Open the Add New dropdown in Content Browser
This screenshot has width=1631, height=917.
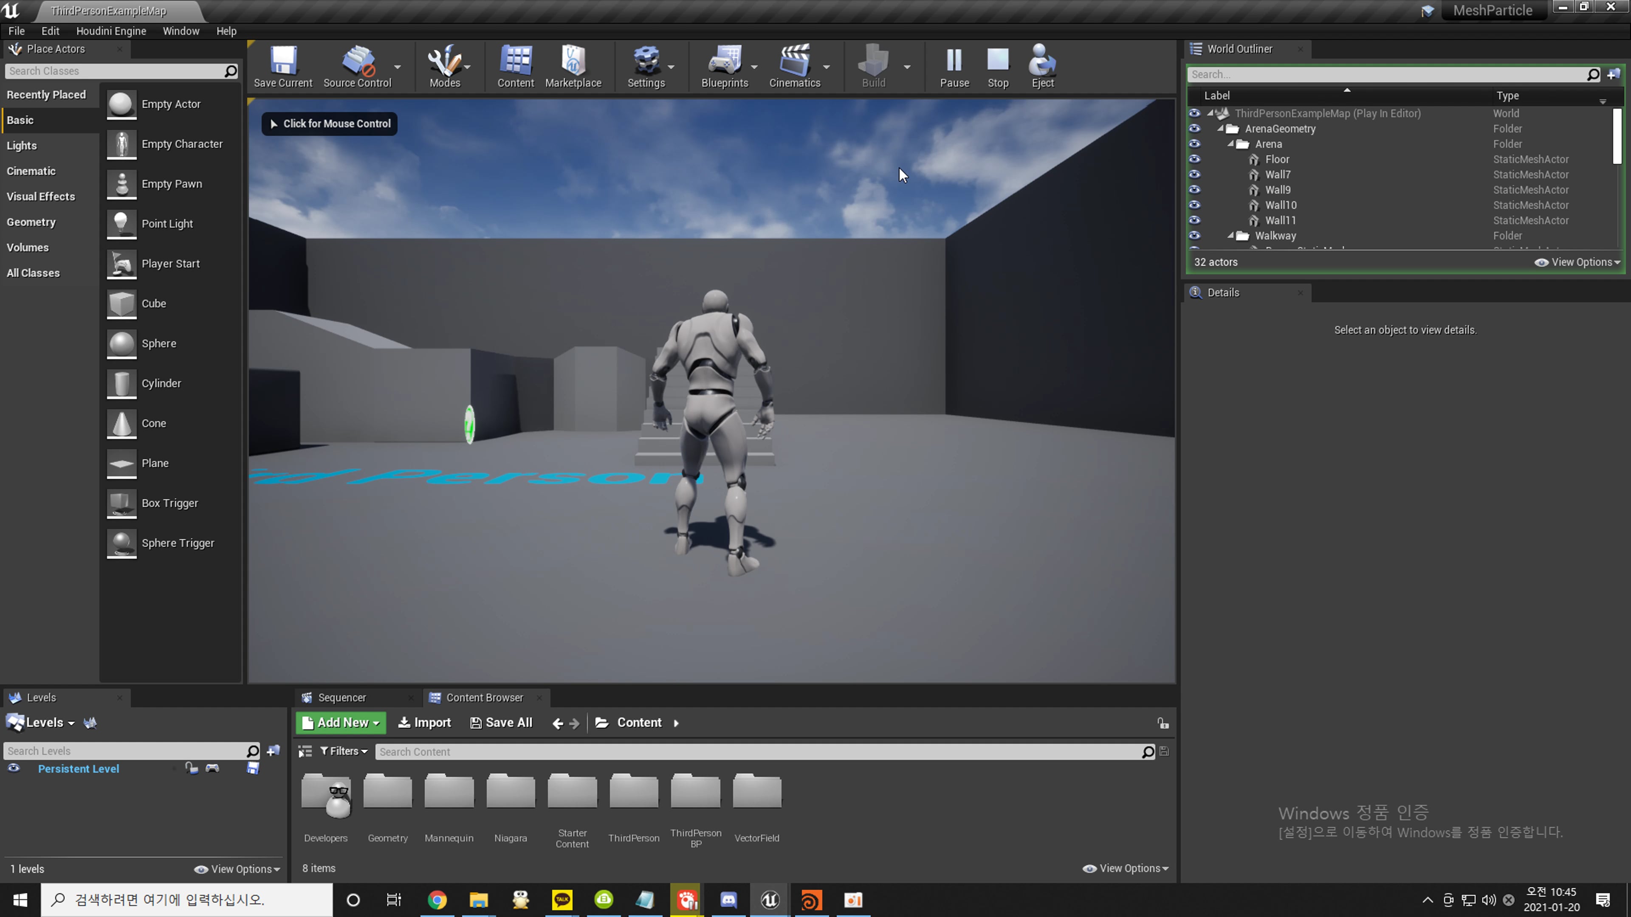coord(340,722)
